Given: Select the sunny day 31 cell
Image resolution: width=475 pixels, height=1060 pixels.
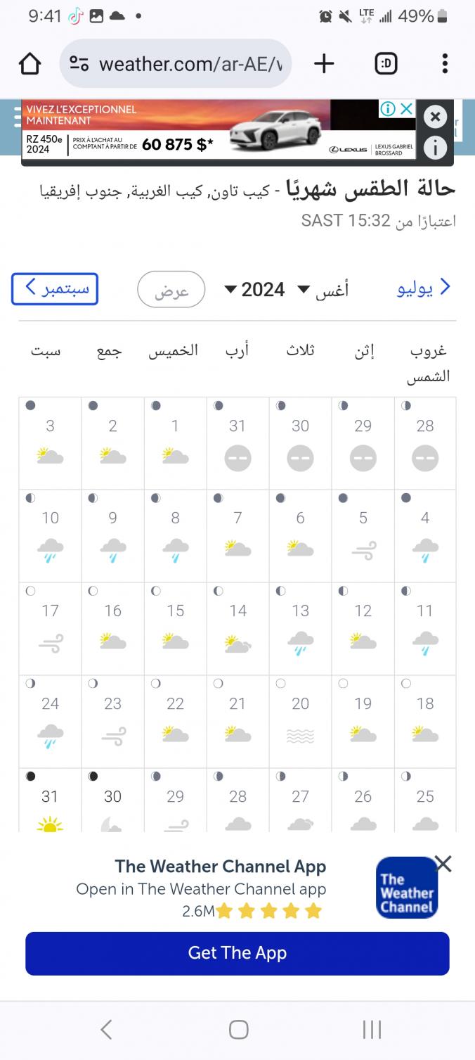Looking at the screenshot, I should [50, 802].
